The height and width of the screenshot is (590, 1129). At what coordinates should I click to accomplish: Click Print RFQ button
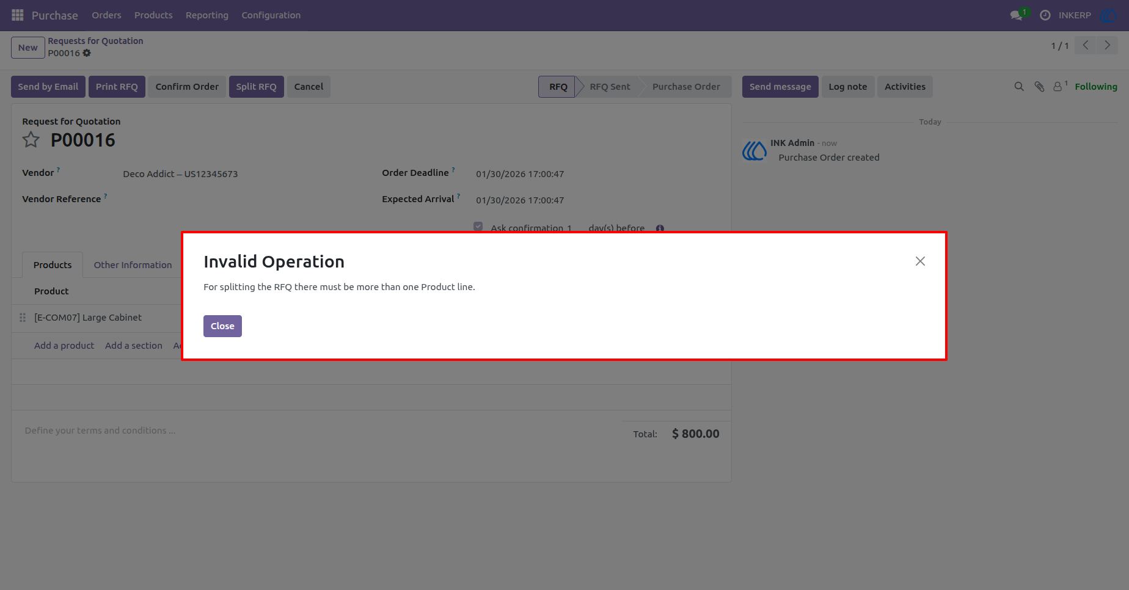click(117, 87)
